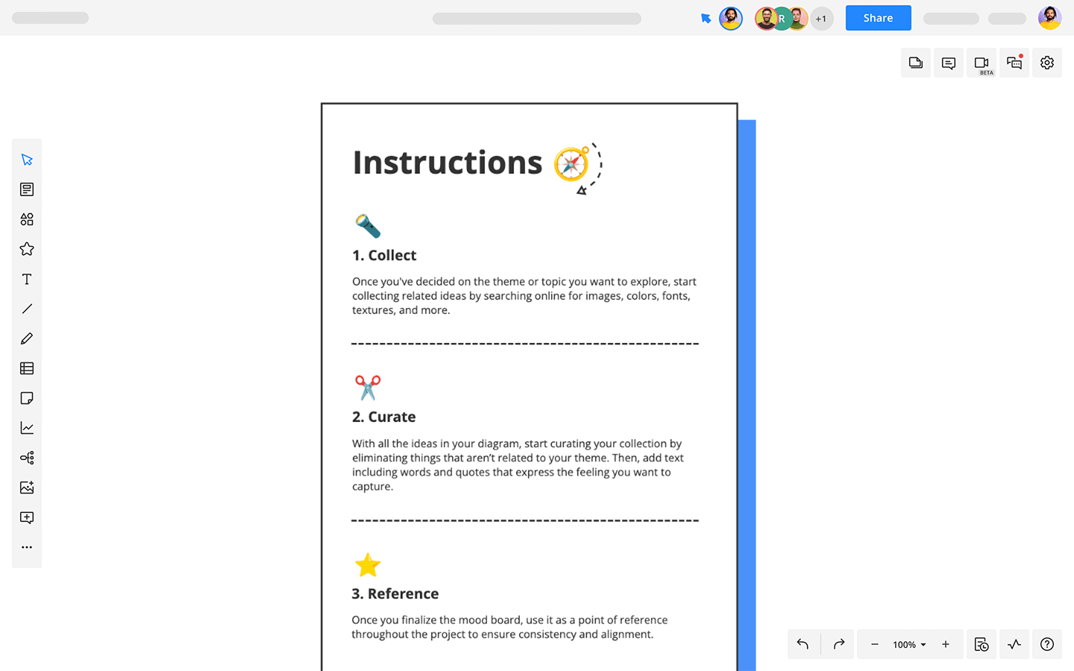Click the paragraph starting 'Once you finalize'
Screen dimensions: 1074x671
click(509, 627)
